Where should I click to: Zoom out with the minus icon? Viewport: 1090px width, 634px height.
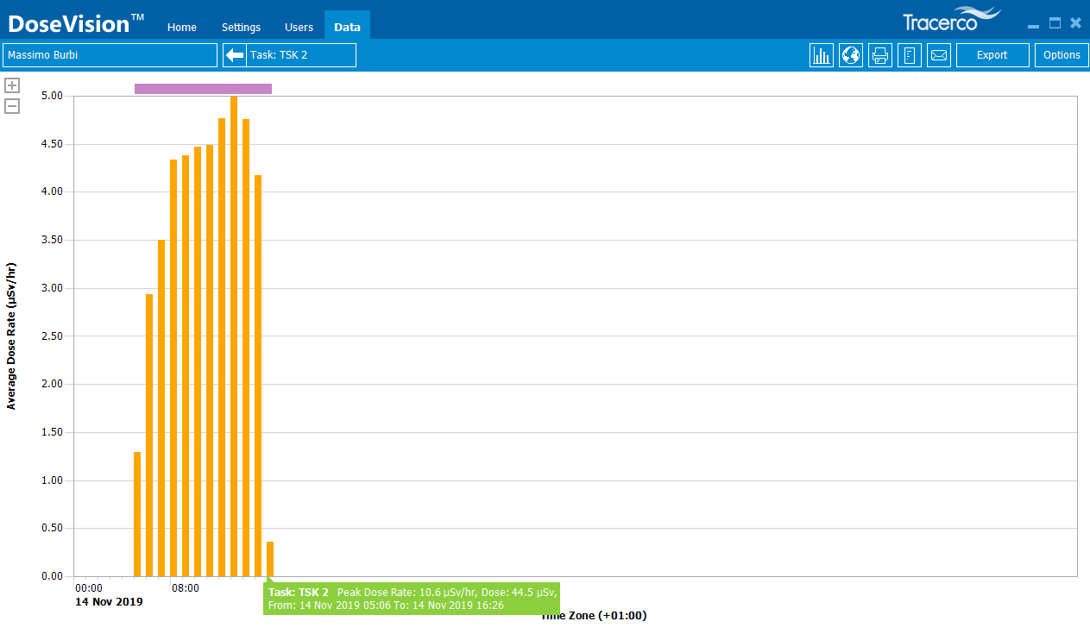click(12, 106)
